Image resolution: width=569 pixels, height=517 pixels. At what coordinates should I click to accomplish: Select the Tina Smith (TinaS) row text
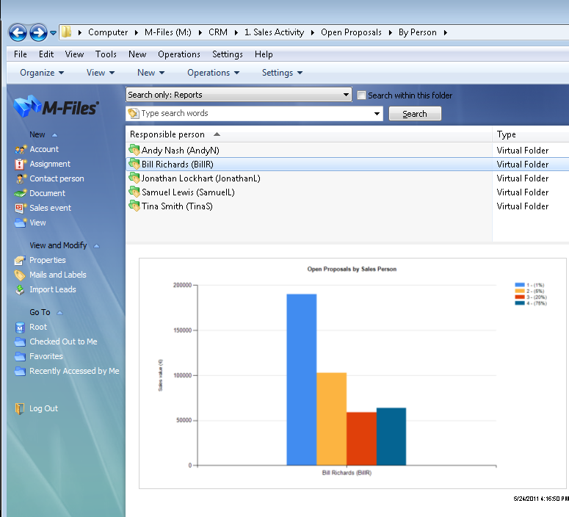tap(177, 206)
